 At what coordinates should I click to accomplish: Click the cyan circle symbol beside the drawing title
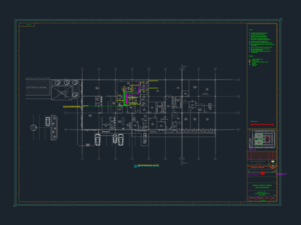[135, 166]
